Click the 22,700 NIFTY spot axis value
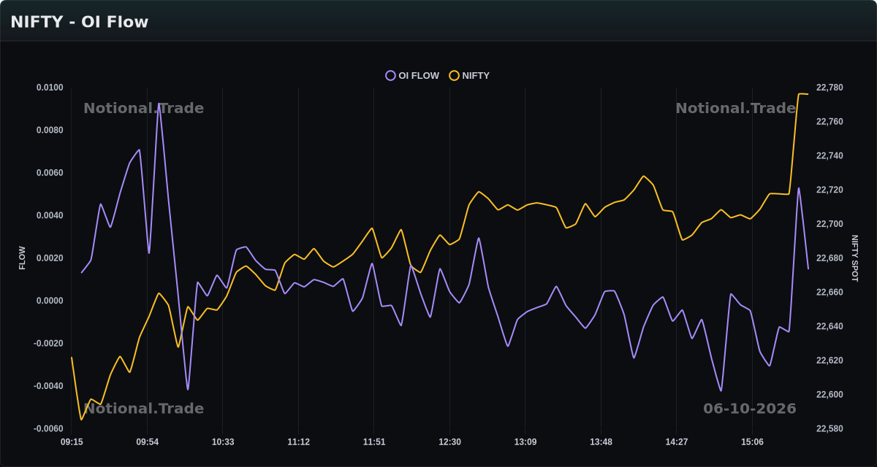The height and width of the screenshot is (467, 877). 829,224
